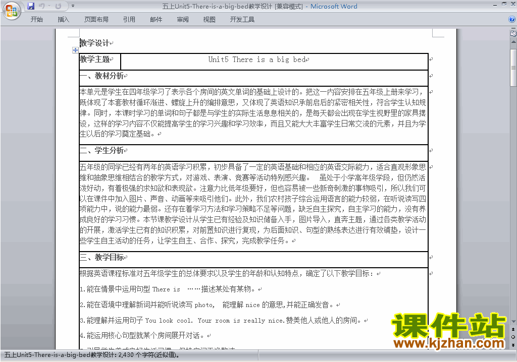Switch to the 审阅 ribbon tab

pos(183,20)
